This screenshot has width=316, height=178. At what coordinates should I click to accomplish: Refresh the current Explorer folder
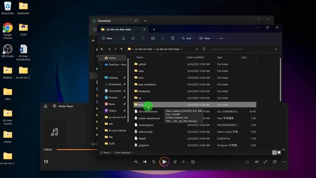[204, 49]
